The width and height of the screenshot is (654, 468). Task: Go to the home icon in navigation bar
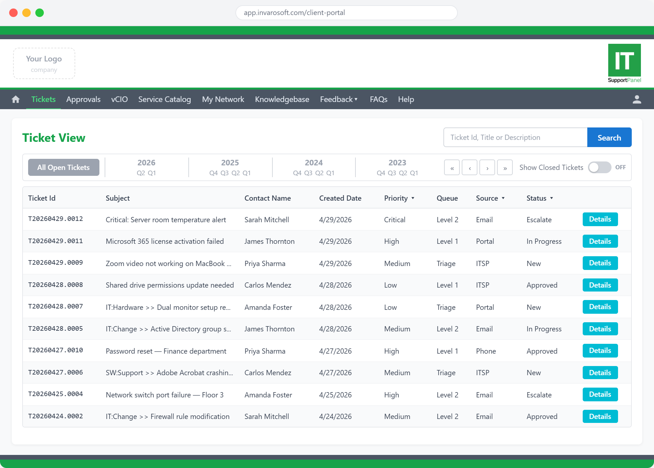click(x=16, y=99)
